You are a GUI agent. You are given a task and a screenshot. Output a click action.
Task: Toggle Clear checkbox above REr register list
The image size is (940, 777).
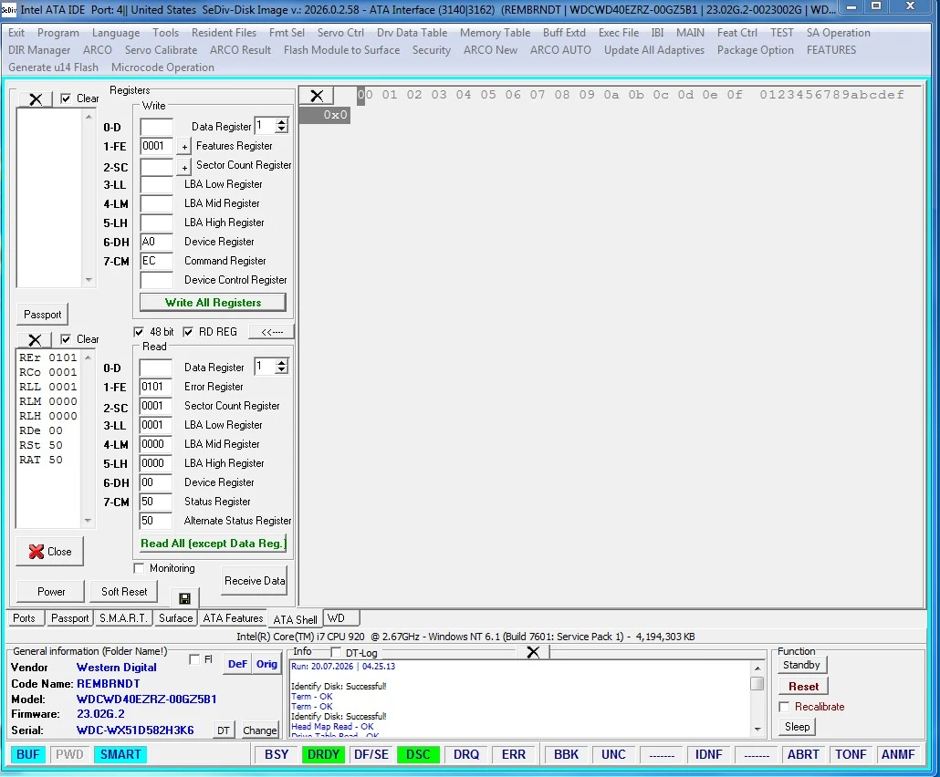[66, 339]
